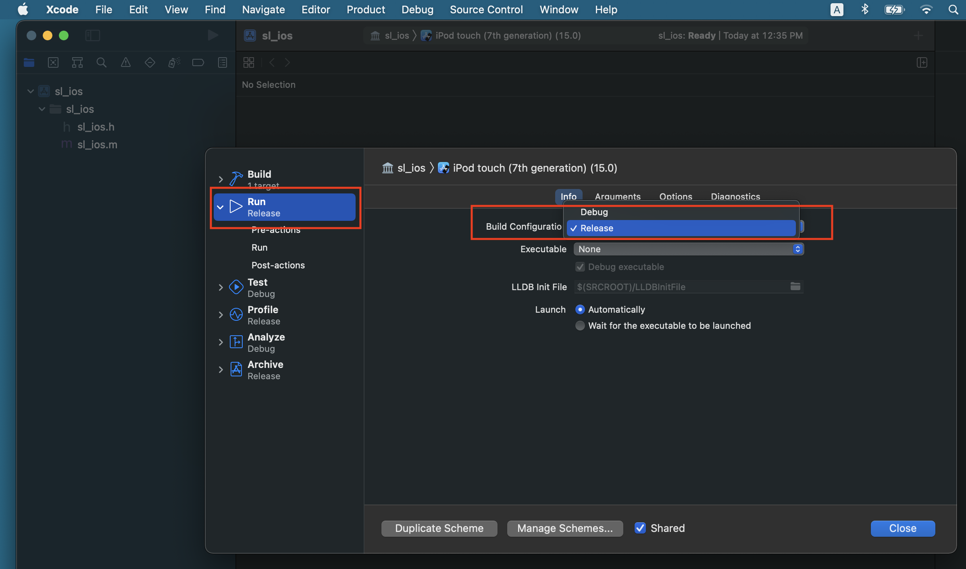Toggle the Shared checkbox

click(x=640, y=528)
